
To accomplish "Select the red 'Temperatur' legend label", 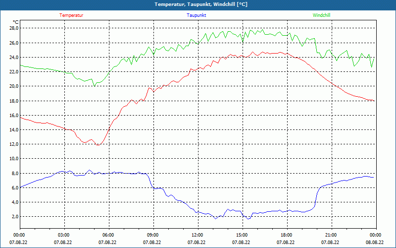I will point(71,15).
